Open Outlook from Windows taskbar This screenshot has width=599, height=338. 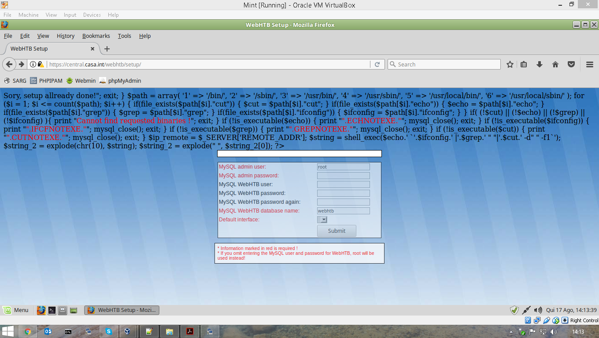click(x=48, y=331)
